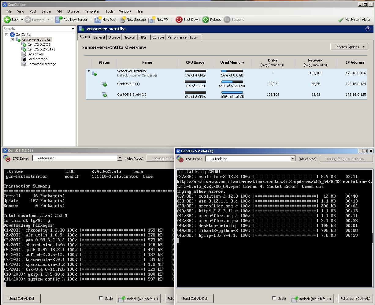Select CentOS 5.2 (1) in the tree
375x305 pixels.
(x=39, y=44)
